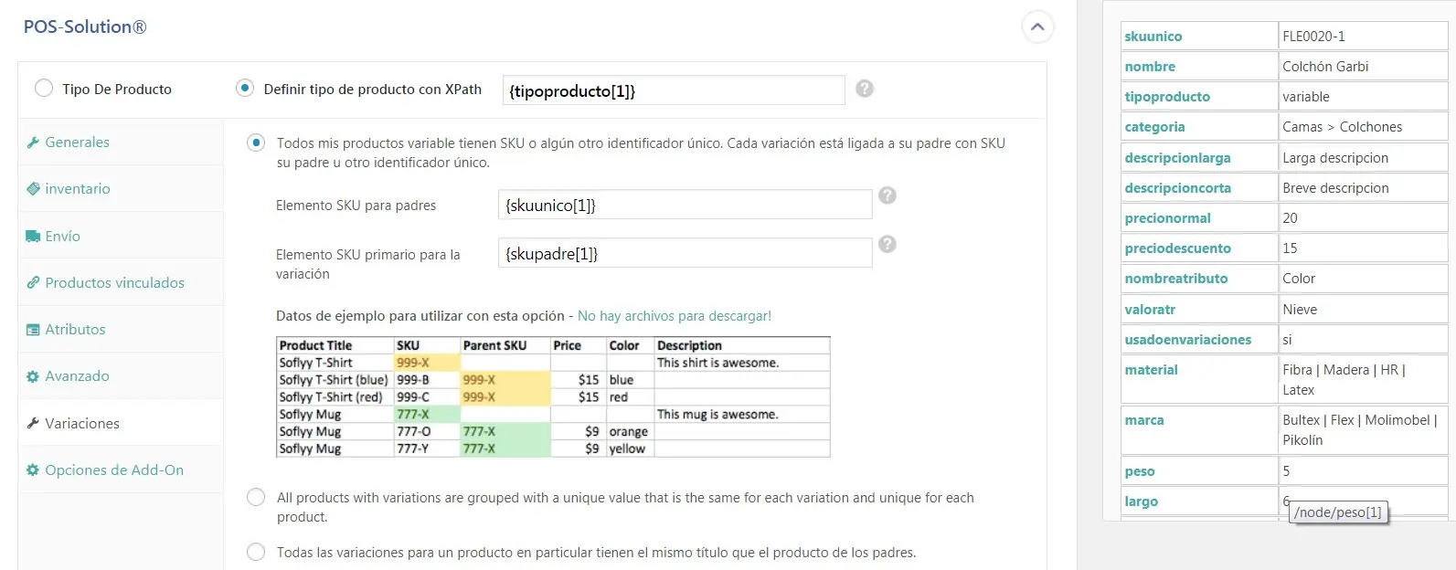Select option for grouped unique value variations
The width and height of the screenshot is (1456, 570).
(256, 498)
